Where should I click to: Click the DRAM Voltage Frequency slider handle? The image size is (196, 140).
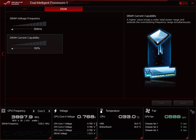12,29
